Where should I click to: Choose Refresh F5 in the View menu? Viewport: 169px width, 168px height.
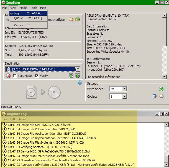coord(28,25)
